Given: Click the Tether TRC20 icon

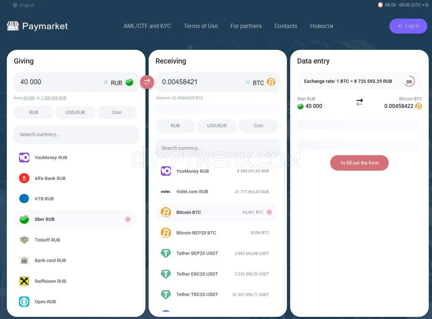Looking at the screenshot, I should tap(165, 294).
